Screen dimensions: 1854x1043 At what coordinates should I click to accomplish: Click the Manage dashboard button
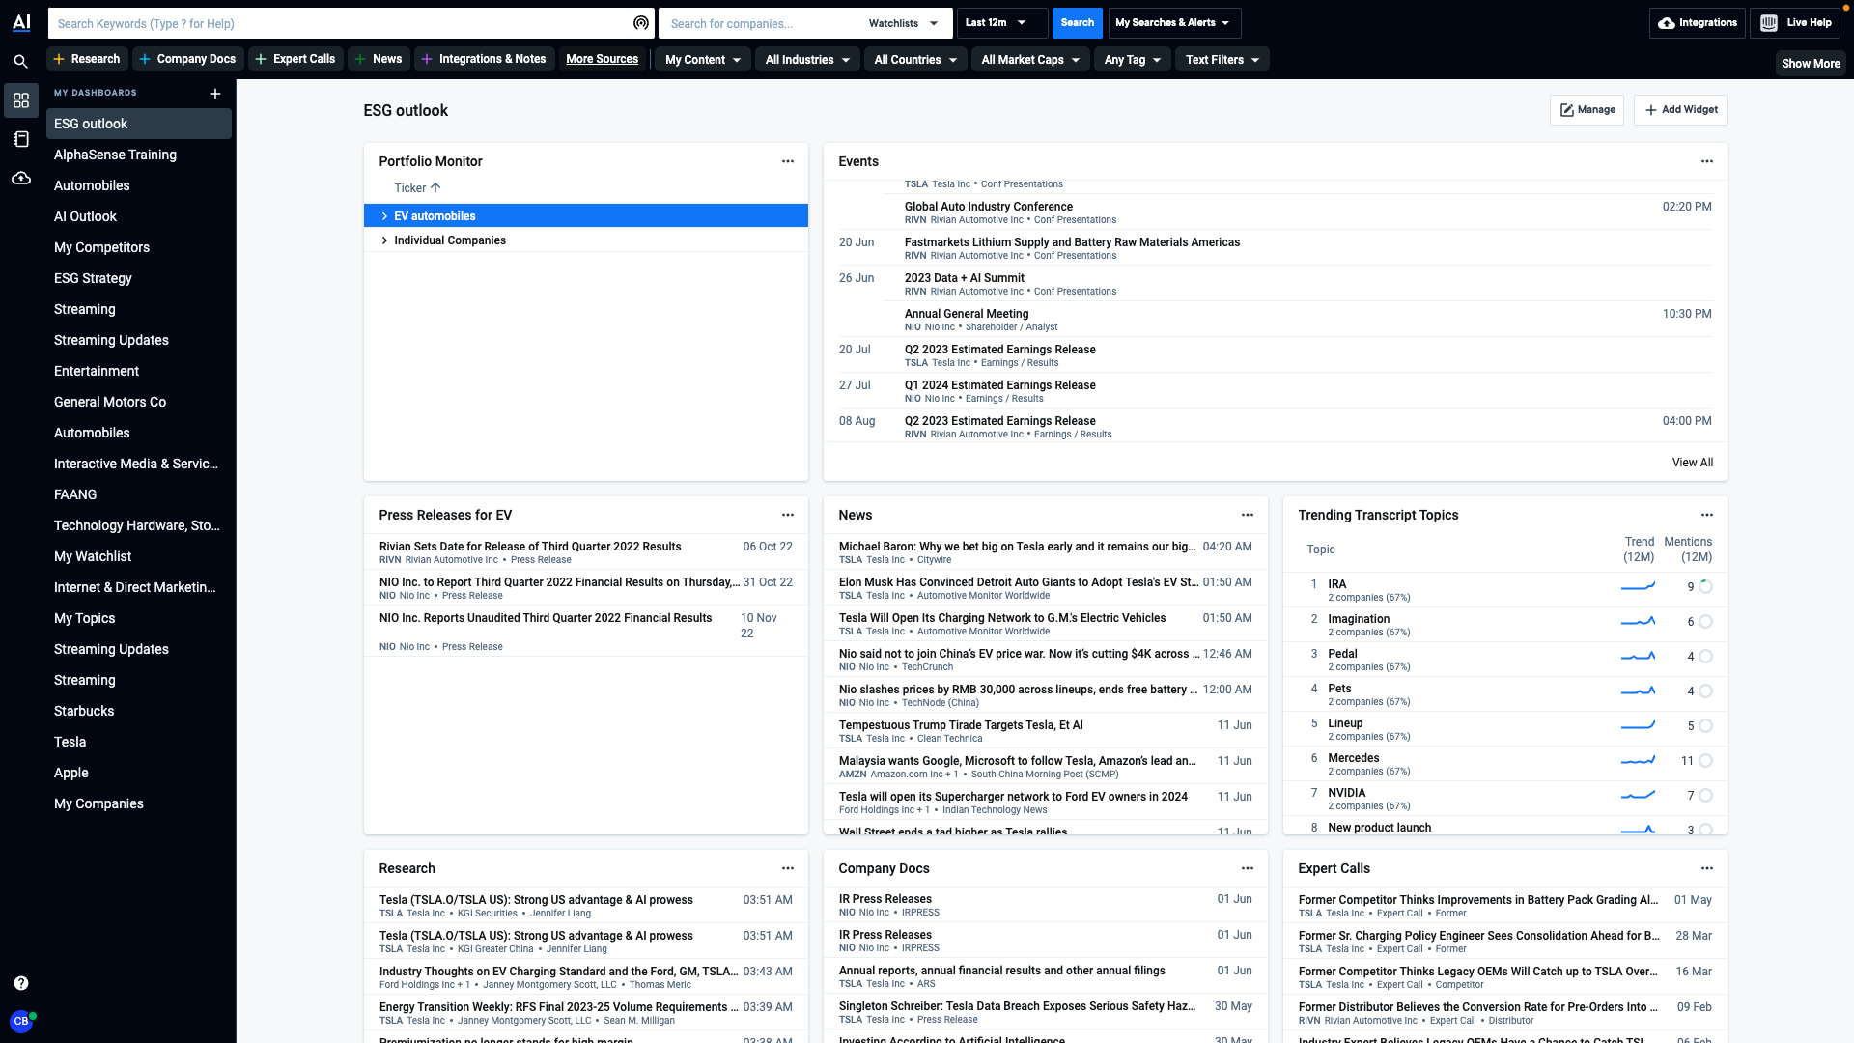click(x=1587, y=110)
